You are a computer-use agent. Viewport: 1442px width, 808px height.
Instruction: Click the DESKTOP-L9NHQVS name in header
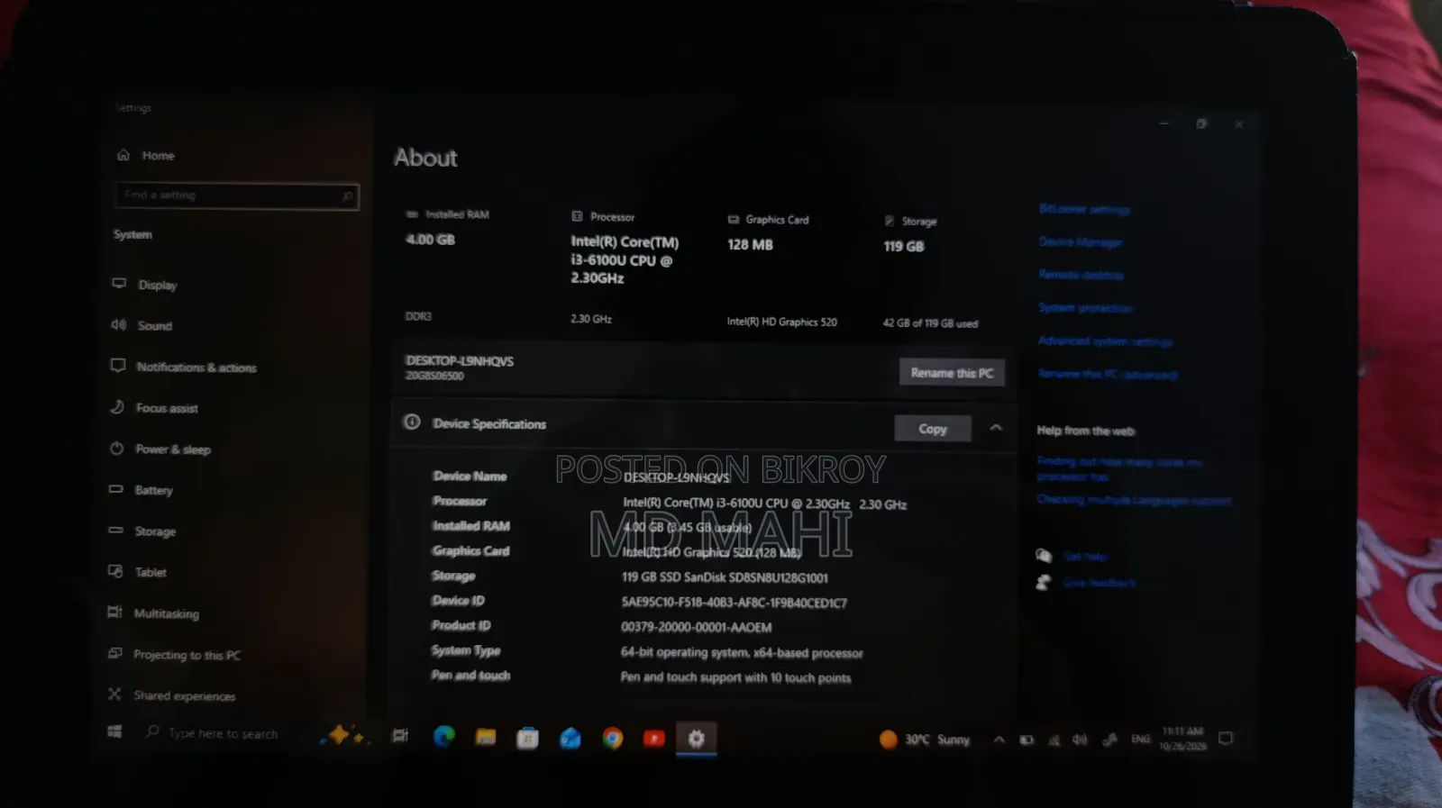(460, 360)
